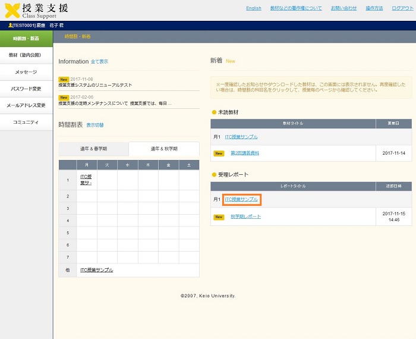Select the 通年＆秋学期 tab
The image size is (416, 339).
tap(163, 149)
